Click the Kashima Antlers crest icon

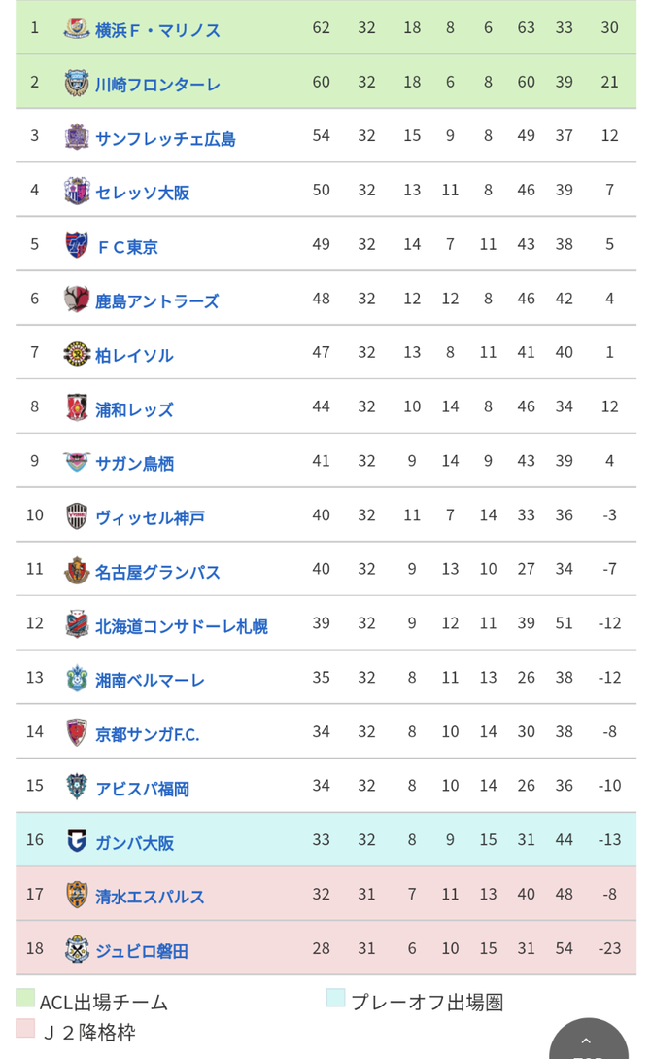click(x=77, y=299)
